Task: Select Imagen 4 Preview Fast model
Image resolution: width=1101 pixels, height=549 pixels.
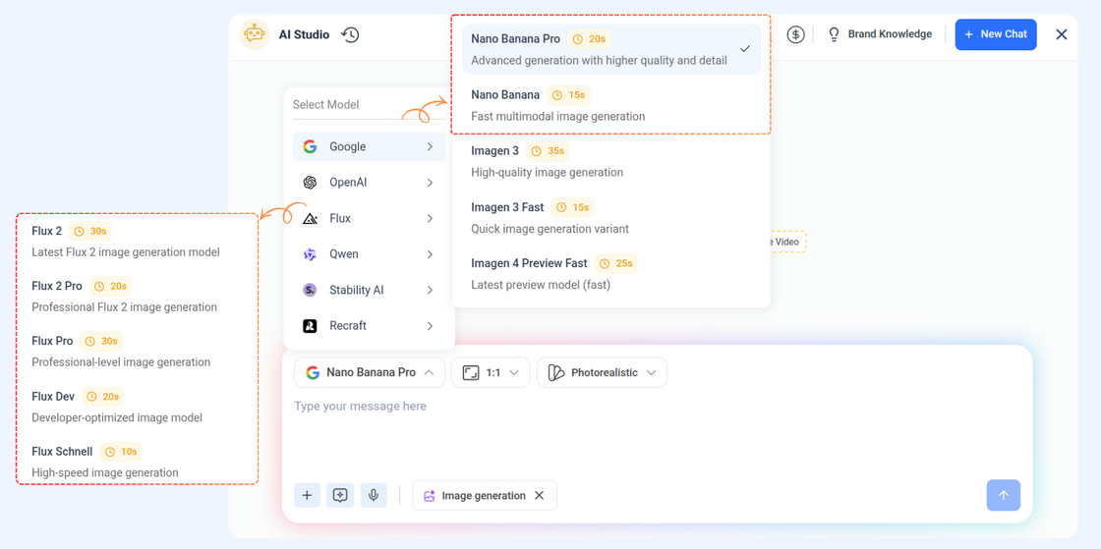Action: tap(609, 274)
